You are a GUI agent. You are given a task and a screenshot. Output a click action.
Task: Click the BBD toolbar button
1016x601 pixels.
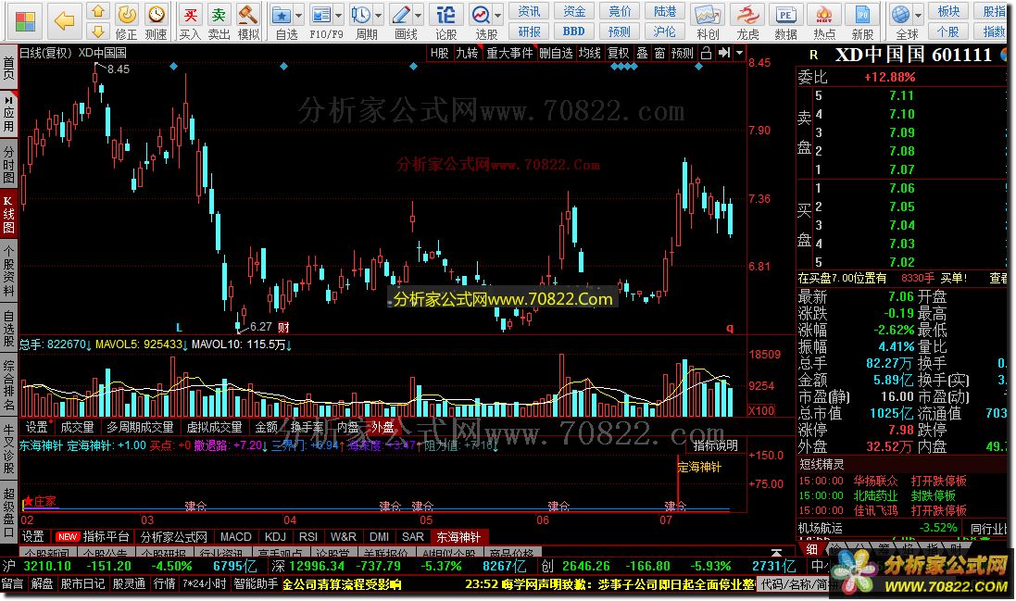click(574, 31)
